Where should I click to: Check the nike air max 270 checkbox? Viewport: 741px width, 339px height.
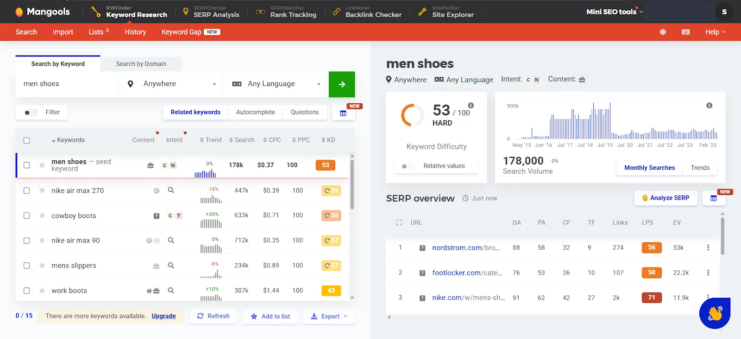pyautogui.click(x=27, y=190)
